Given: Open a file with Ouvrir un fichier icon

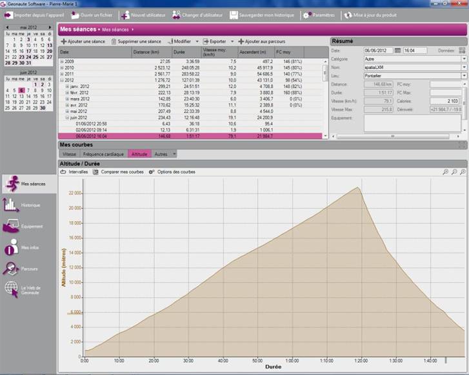Looking at the screenshot, I should [75, 15].
